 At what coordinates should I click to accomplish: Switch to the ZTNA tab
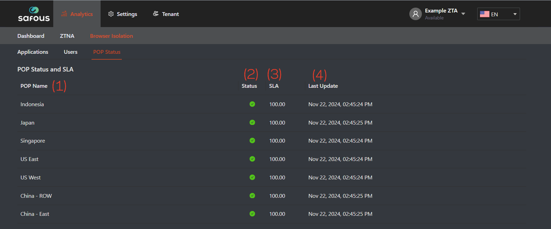click(67, 36)
